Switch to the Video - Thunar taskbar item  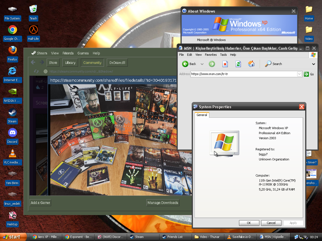[207, 237]
